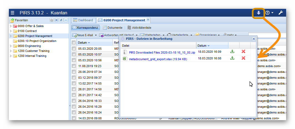This screenshot has width=295, height=129.
Task: Select 1200 Internal Training folder
Action: pyautogui.click(x=32, y=56)
